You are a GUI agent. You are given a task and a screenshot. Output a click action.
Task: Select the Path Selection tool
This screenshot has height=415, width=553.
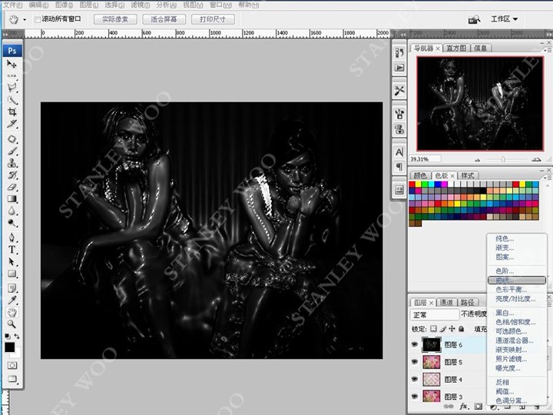12,261
